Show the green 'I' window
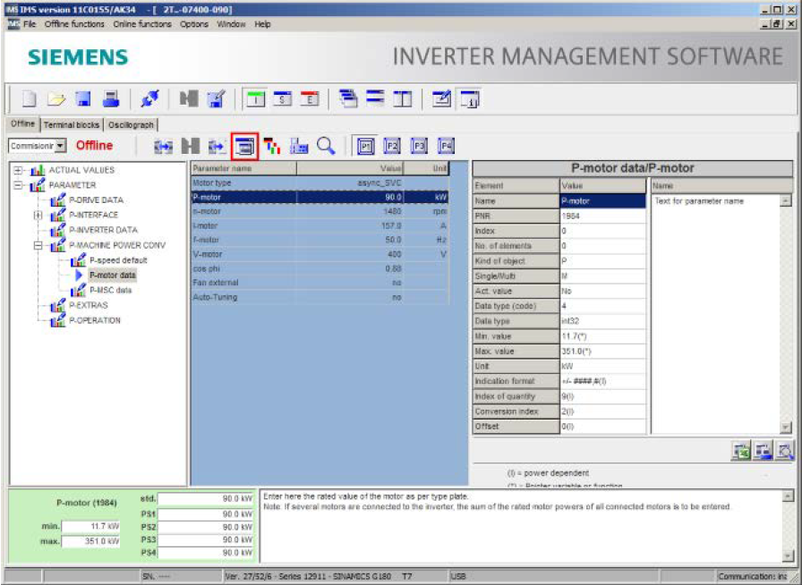Viewport: 802px width, 585px height. pos(256,98)
